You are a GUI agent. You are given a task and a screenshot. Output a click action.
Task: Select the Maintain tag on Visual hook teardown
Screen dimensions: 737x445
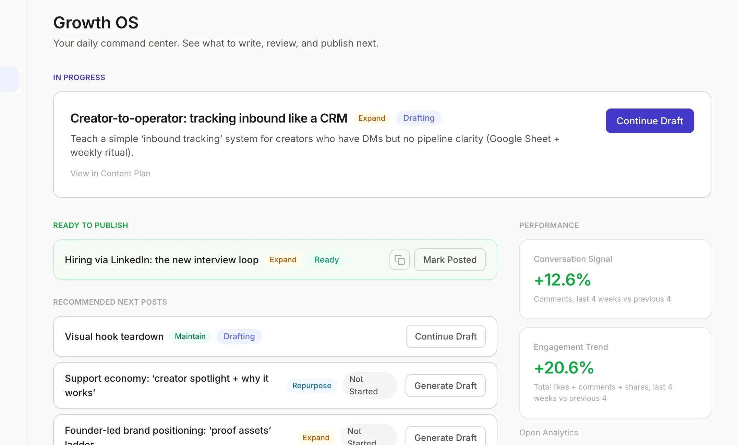pos(190,336)
